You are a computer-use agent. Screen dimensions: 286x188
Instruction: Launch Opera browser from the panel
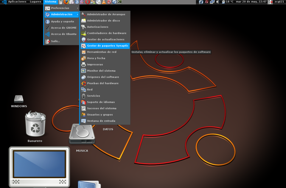coord(88,2)
